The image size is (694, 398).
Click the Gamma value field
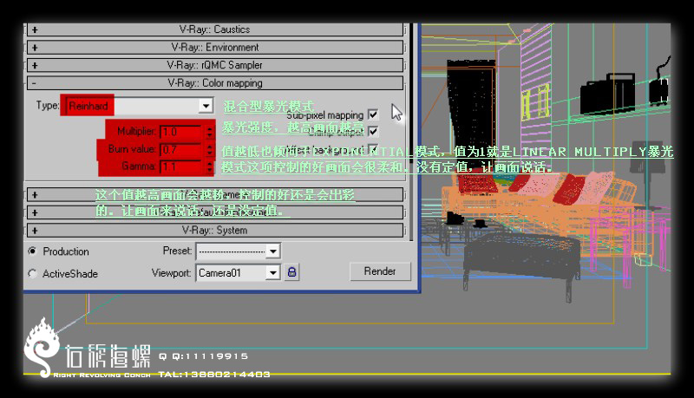pos(181,166)
